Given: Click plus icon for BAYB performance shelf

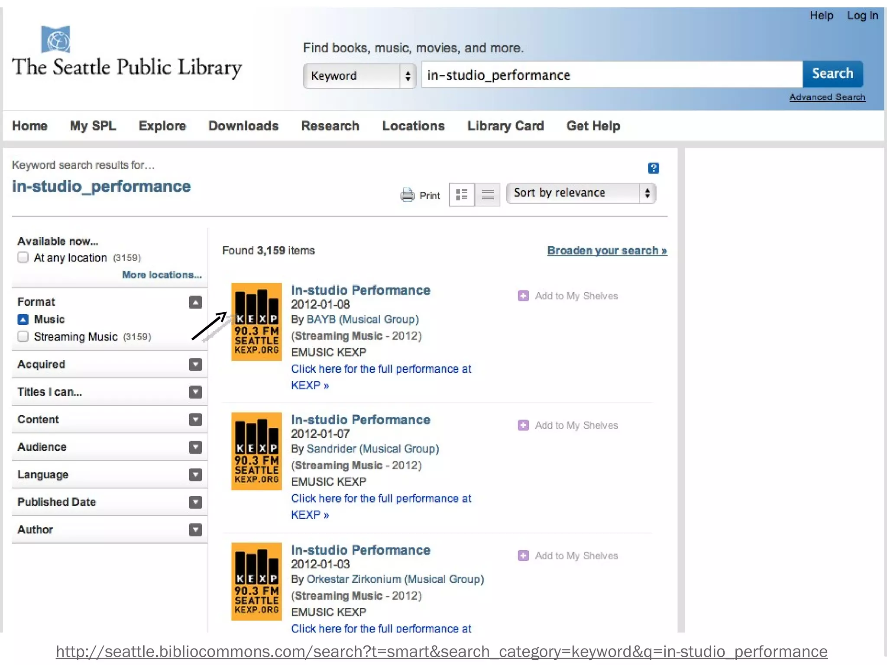Looking at the screenshot, I should click(x=523, y=296).
